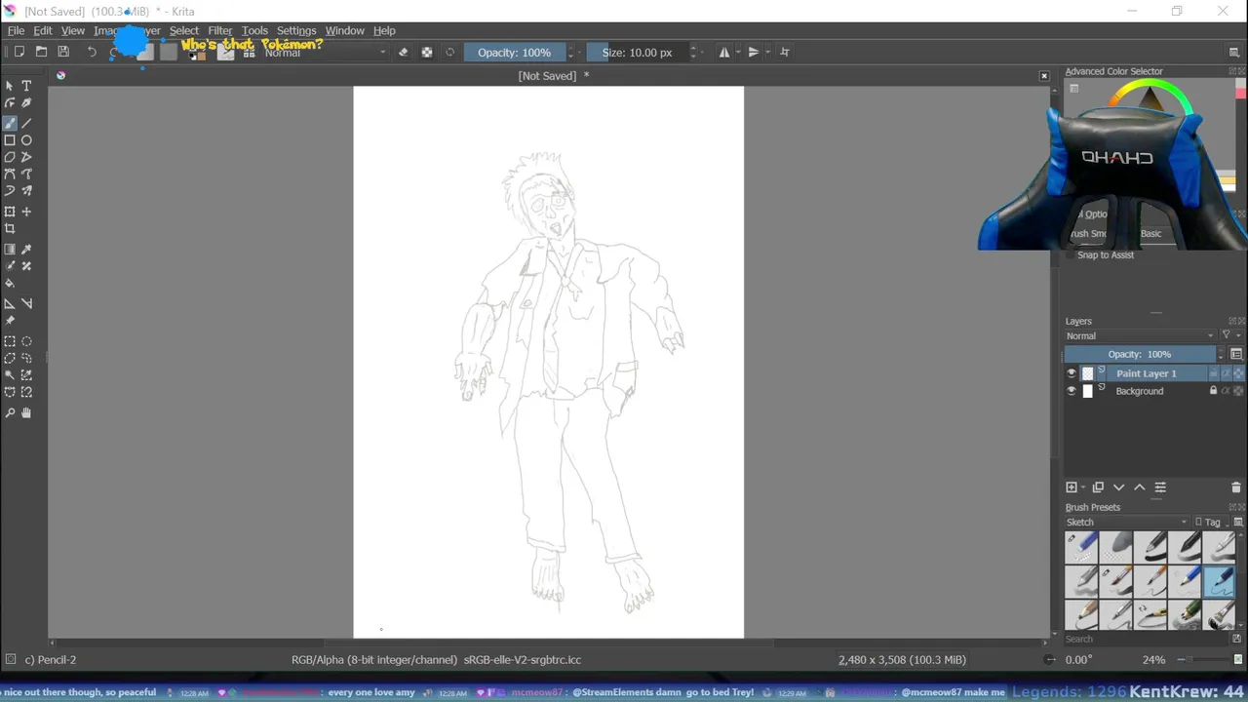Select the Freehand Brush tool
Screen dimensions: 1248x702
(x=10, y=123)
